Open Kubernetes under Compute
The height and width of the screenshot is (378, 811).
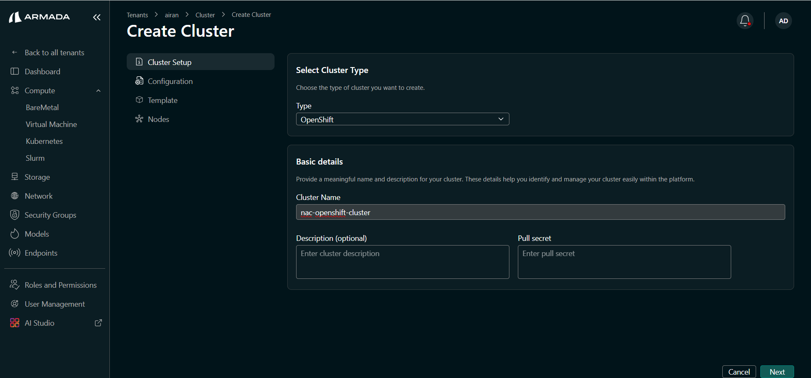click(44, 141)
